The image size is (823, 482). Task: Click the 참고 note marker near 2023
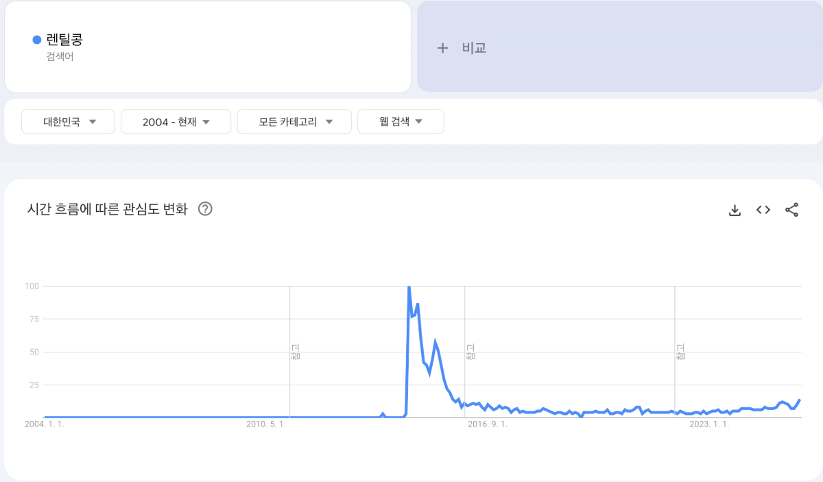680,352
